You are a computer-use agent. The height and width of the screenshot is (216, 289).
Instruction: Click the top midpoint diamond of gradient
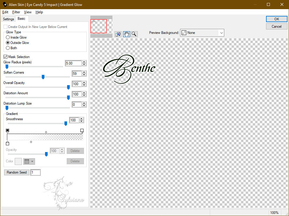pyautogui.click(x=46, y=132)
